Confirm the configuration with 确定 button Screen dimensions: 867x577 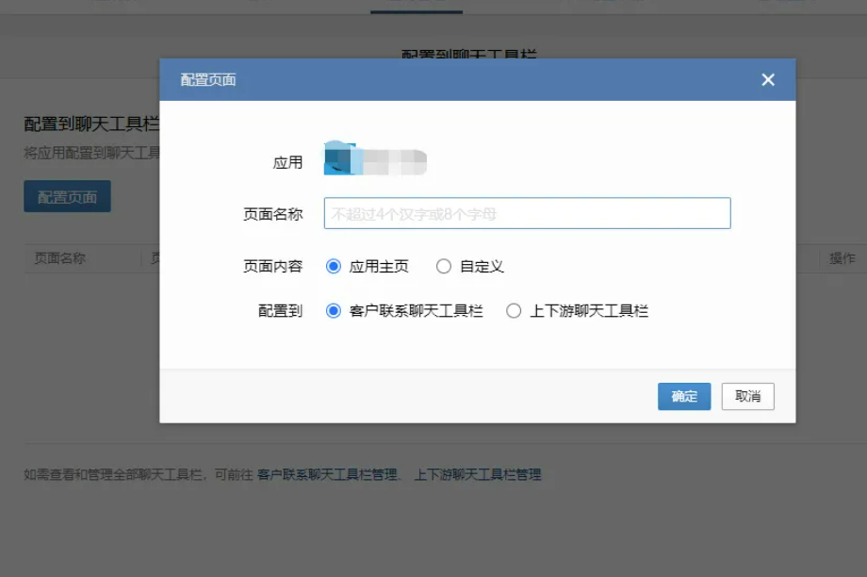point(683,396)
